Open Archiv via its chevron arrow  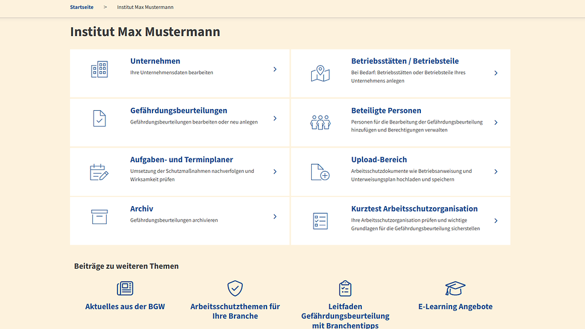click(275, 216)
